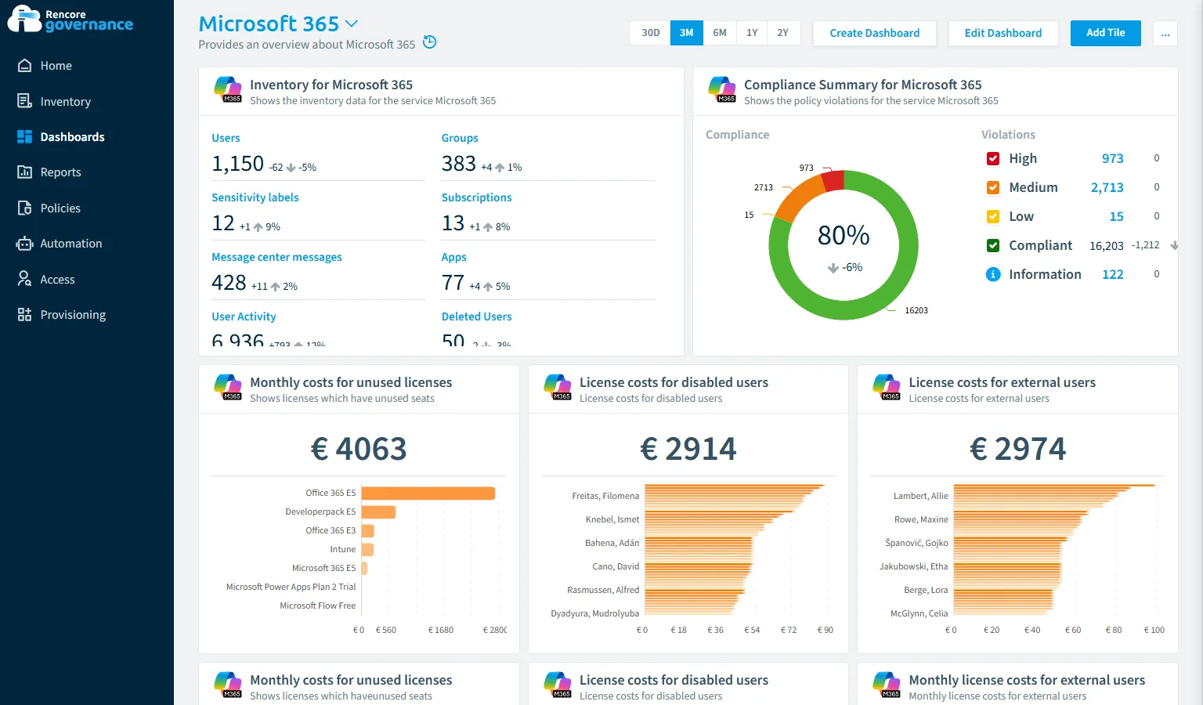Click M365 icon on Compliance Summary tile

tap(722, 89)
